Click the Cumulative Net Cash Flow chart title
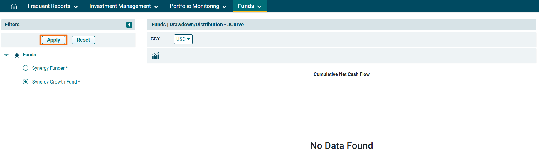The height and width of the screenshot is (160, 539). [341, 74]
